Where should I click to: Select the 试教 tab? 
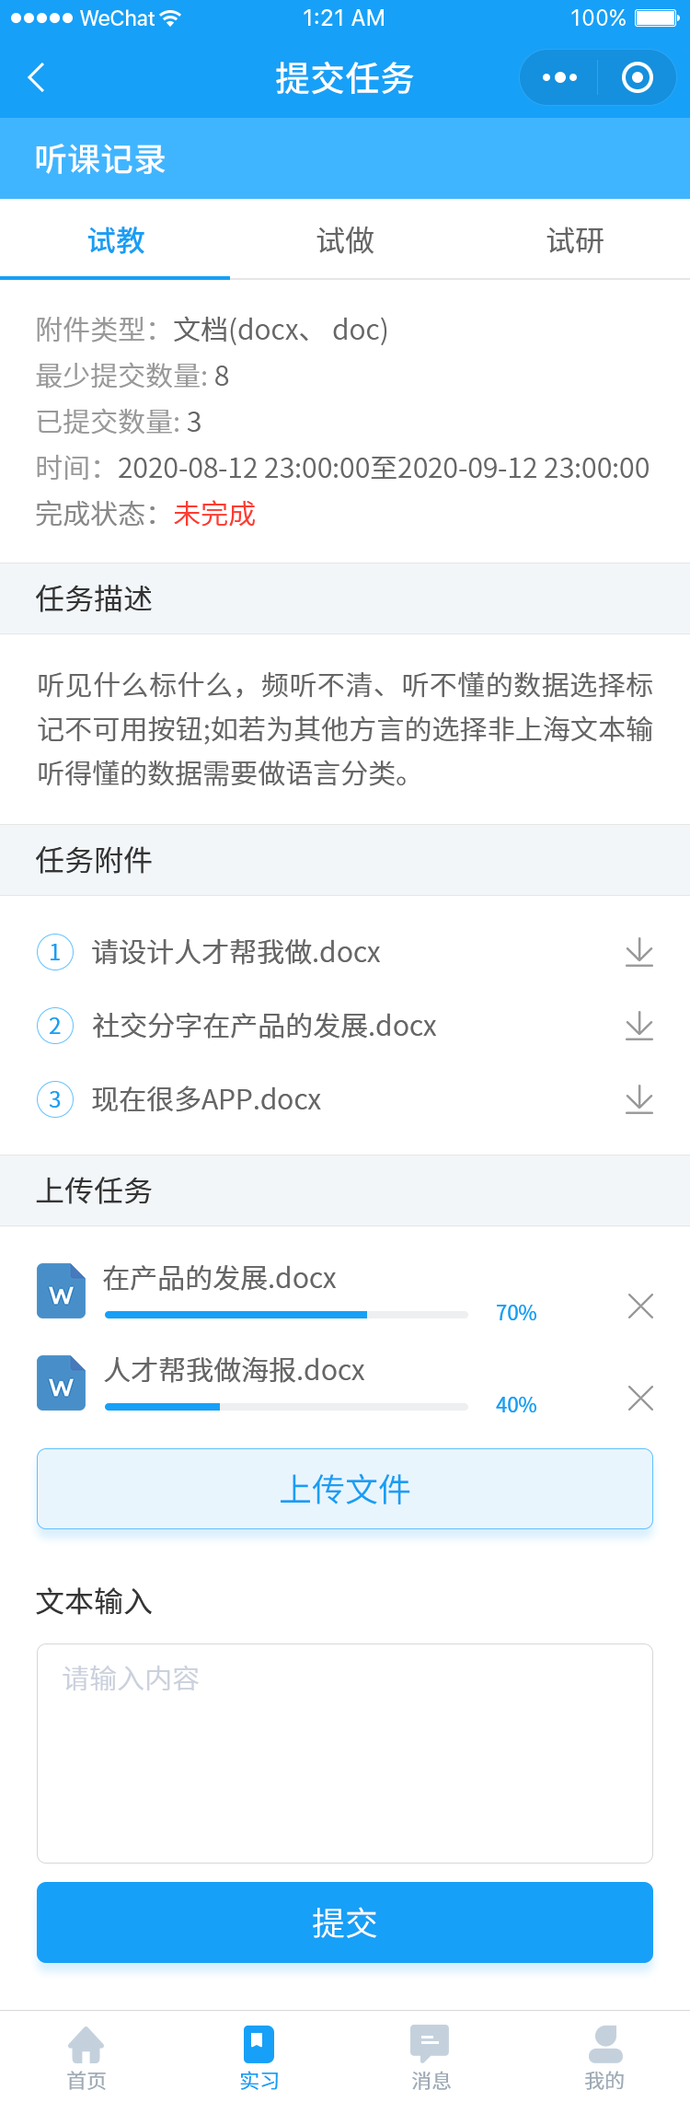(x=115, y=240)
